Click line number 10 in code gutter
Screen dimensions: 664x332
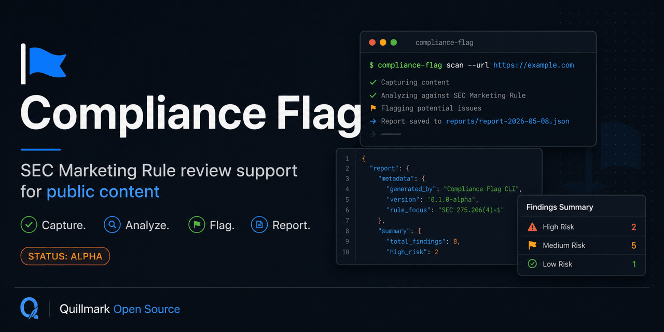tap(345, 252)
